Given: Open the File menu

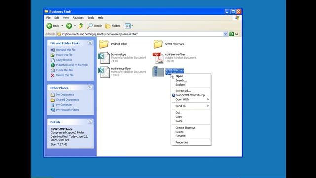Looking at the screenshot, I should (x=48, y=18).
